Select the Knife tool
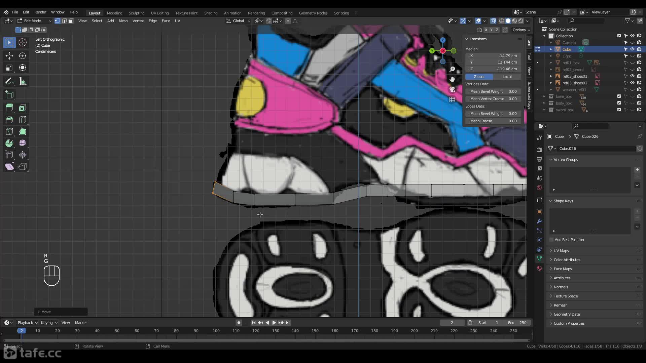Screen dimensions: 646x363 [x=9, y=131]
